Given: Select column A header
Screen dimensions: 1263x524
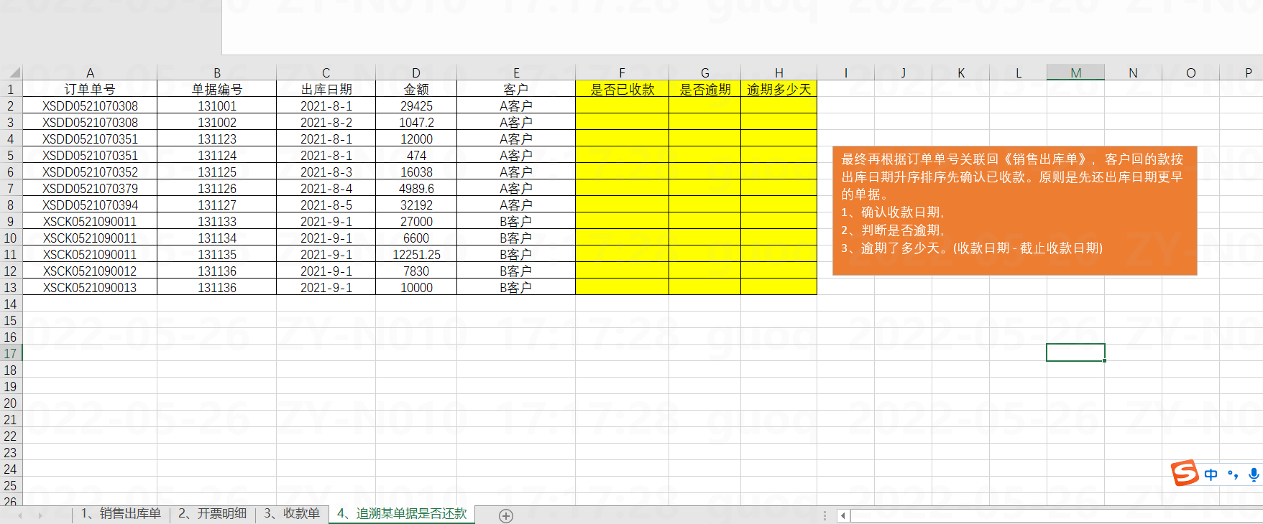Looking at the screenshot, I should pyautogui.click(x=90, y=72).
